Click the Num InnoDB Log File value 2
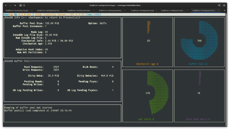Screen dimensions: 230x130 pyautogui.click(x=46, y=38)
